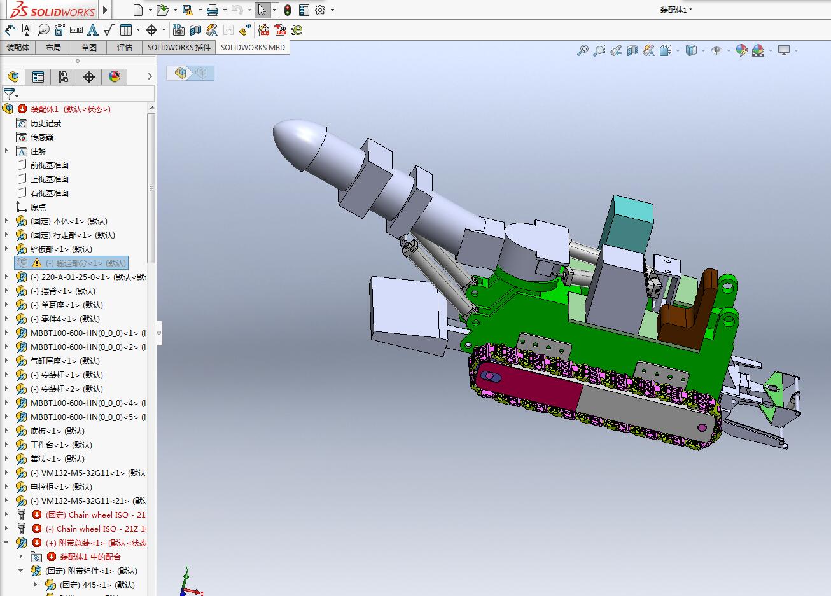Click the FeatureManager design tree tab icon
This screenshot has width=831, height=596.
[13, 77]
